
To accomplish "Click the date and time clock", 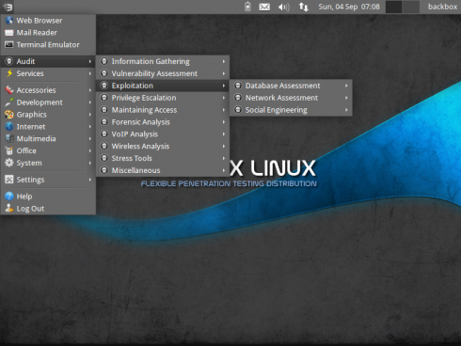I will [349, 7].
